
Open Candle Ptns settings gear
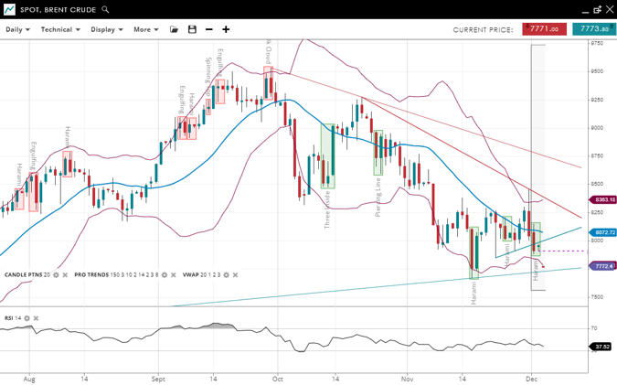point(57,274)
